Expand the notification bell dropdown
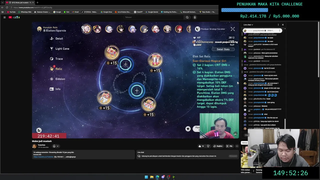Image resolution: width=320 pixels, height=180 pixels. pyautogui.click(x=55, y=146)
